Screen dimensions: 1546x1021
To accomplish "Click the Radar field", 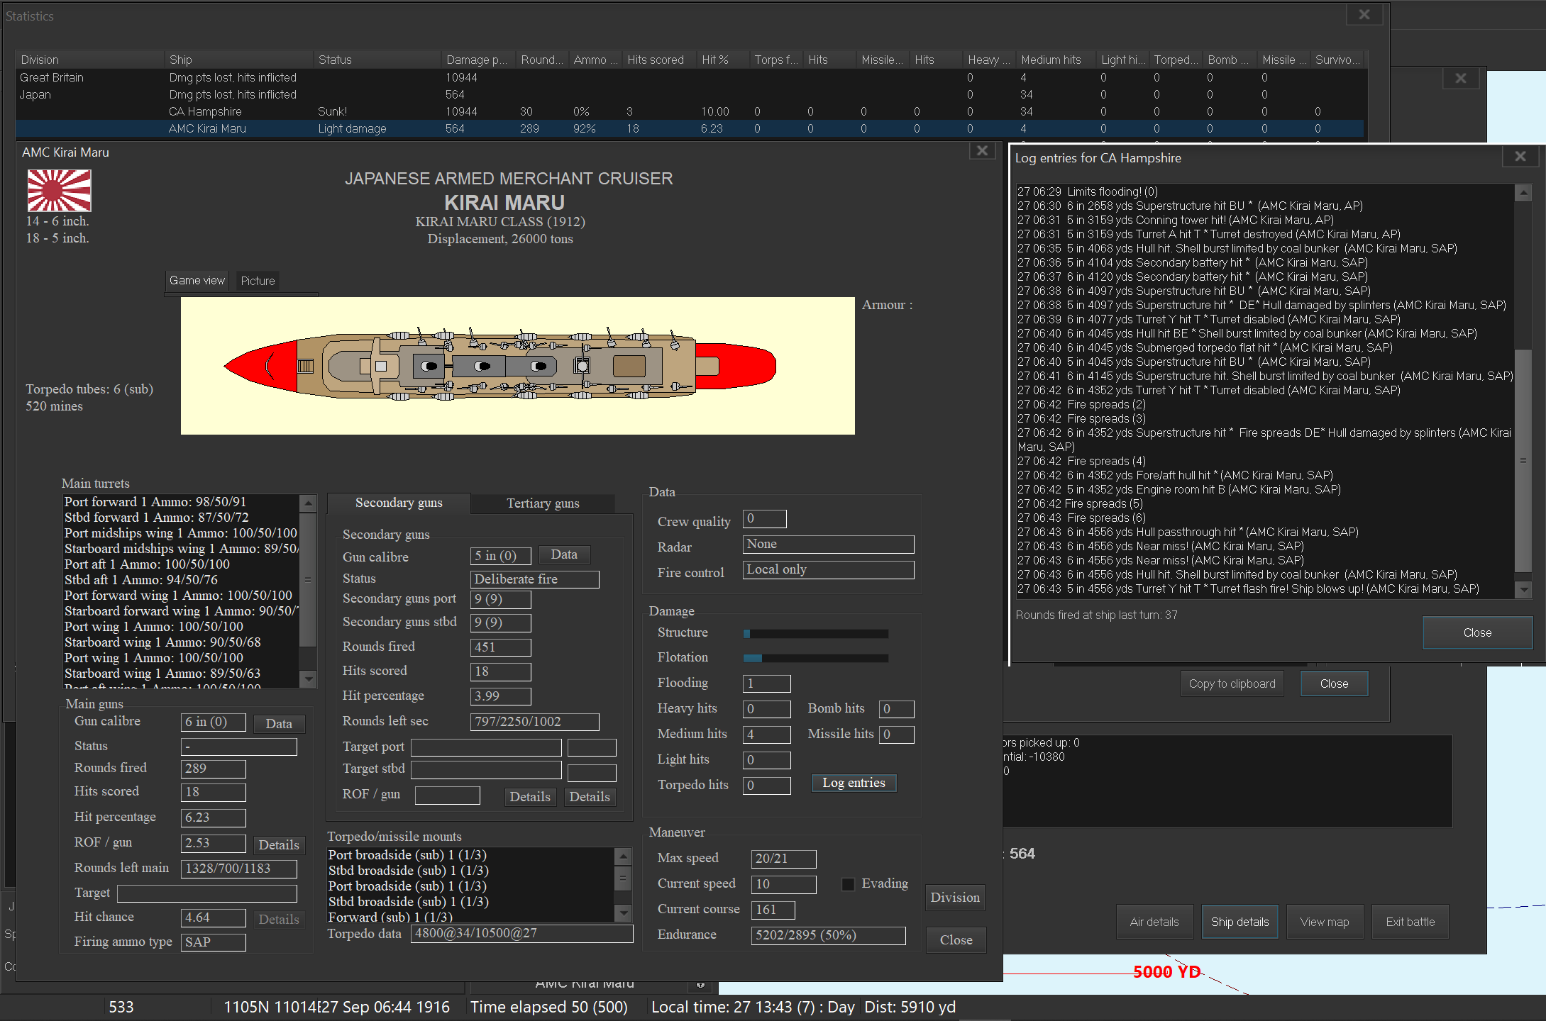I will click(x=828, y=545).
